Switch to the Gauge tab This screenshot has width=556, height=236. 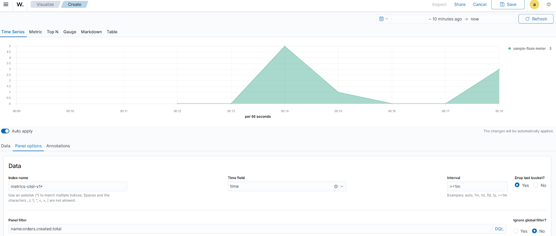[69, 32]
